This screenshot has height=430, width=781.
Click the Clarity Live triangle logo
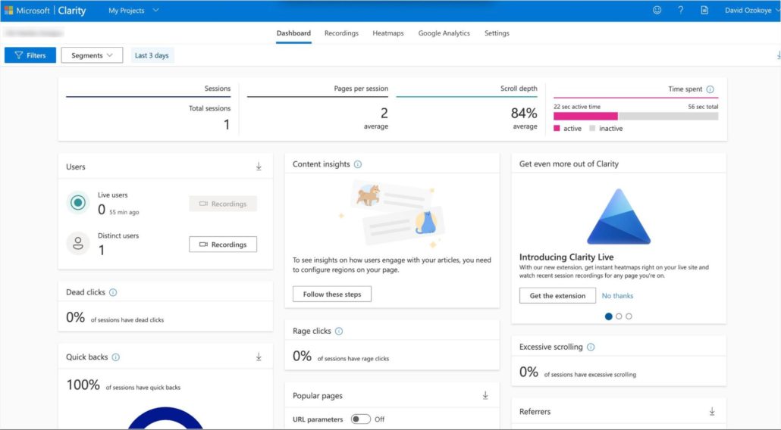click(x=619, y=217)
